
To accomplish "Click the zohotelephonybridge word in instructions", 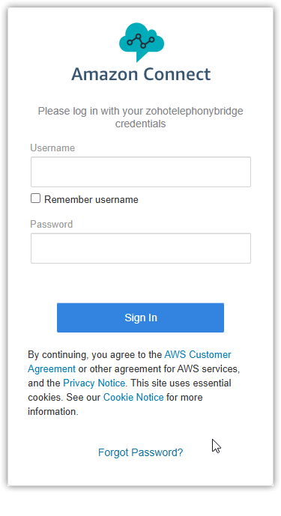I will pos(194,111).
